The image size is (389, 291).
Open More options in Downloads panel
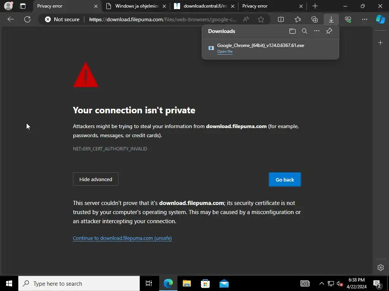pyautogui.click(x=317, y=31)
